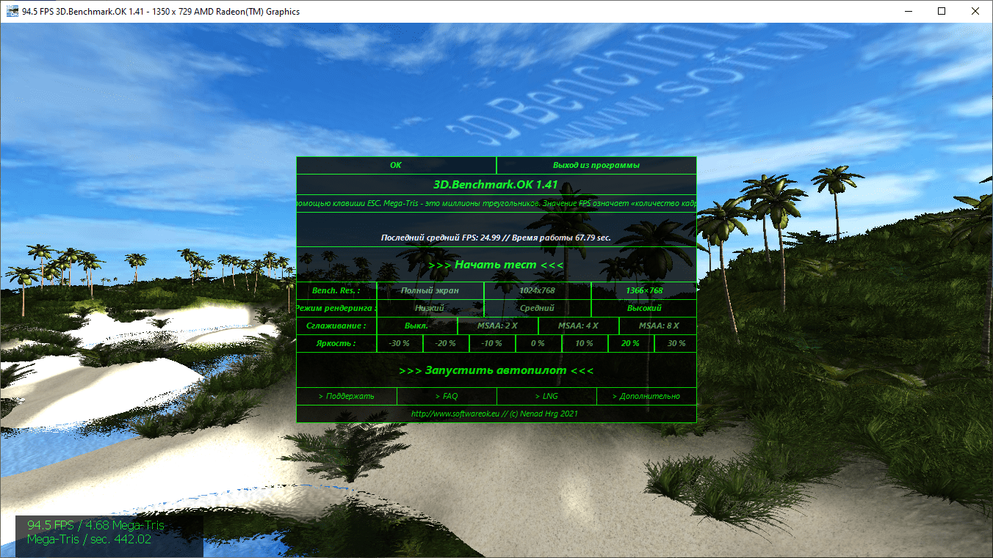Close the 3D.Benchmark.OK window
Image resolution: width=993 pixels, height=558 pixels.
pyautogui.click(x=976, y=11)
